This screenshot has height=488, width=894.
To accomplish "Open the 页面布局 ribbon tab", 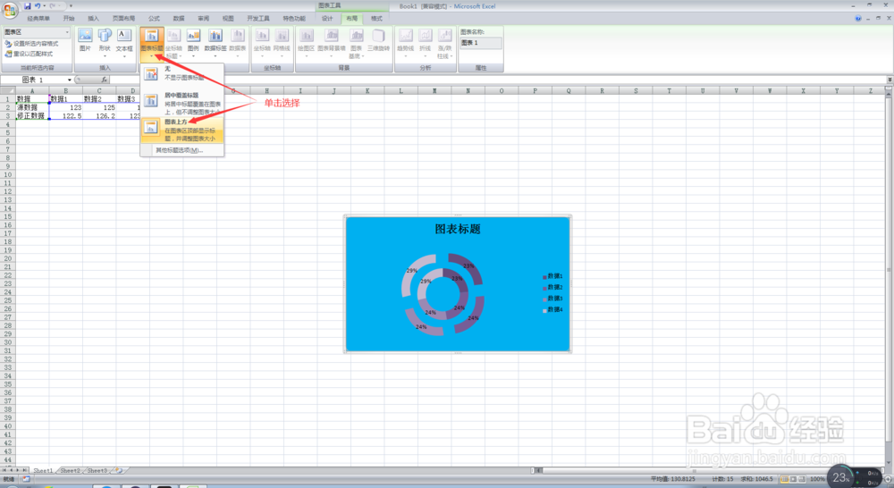I will click(123, 18).
